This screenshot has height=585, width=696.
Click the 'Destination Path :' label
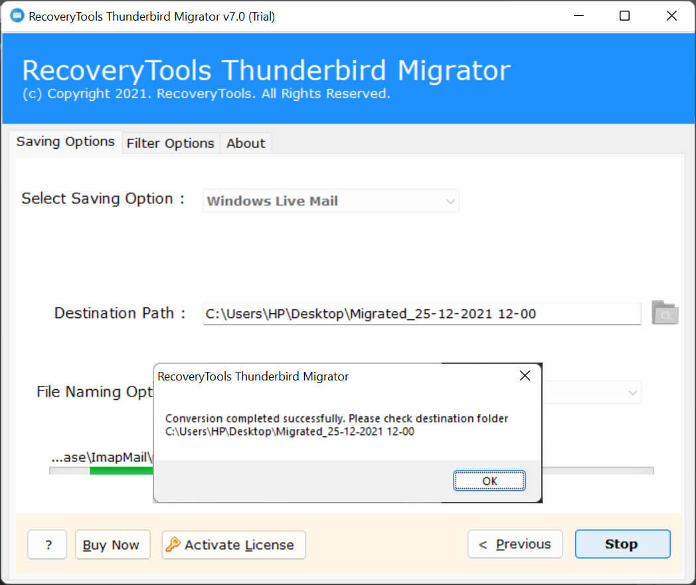(120, 313)
